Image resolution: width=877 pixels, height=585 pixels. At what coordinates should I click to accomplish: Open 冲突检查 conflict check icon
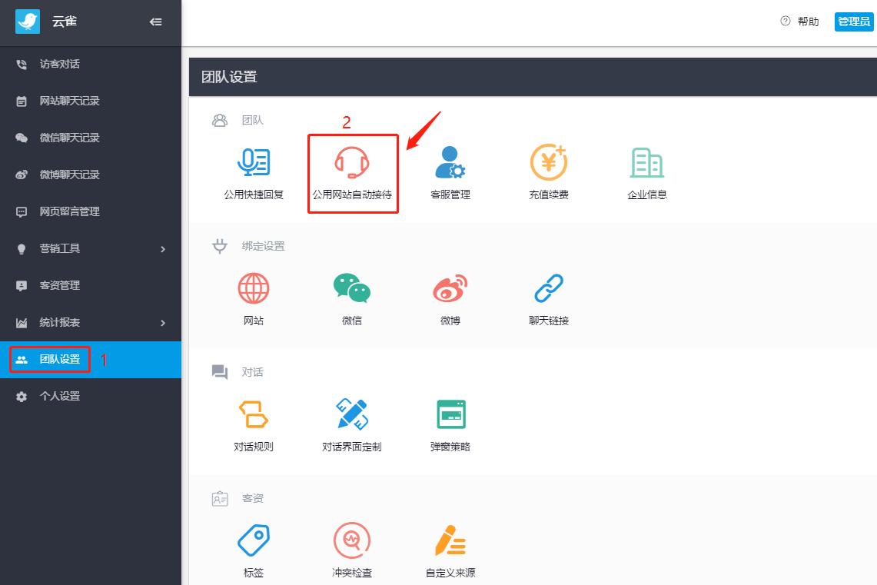[x=352, y=540]
